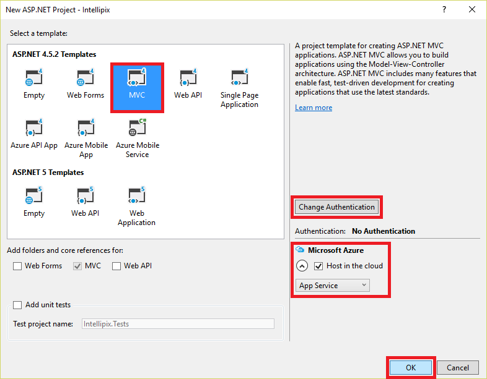
Task: Select the ASP.NET 5 Empty template
Action: tap(34, 202)
